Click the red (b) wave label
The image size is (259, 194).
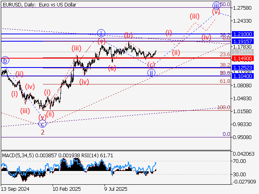coord(129,35)
